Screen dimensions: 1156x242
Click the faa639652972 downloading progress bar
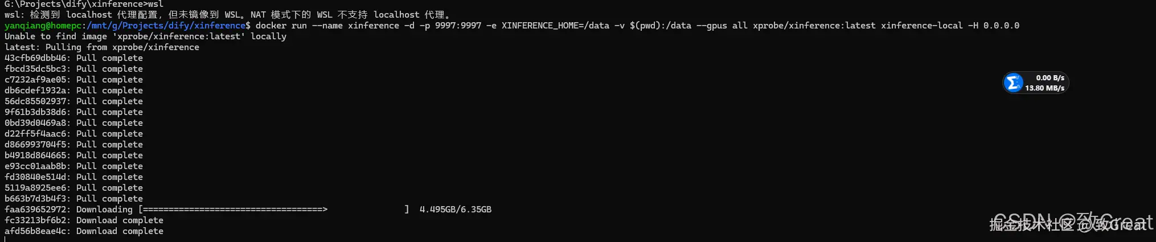[x=274, y=210]
